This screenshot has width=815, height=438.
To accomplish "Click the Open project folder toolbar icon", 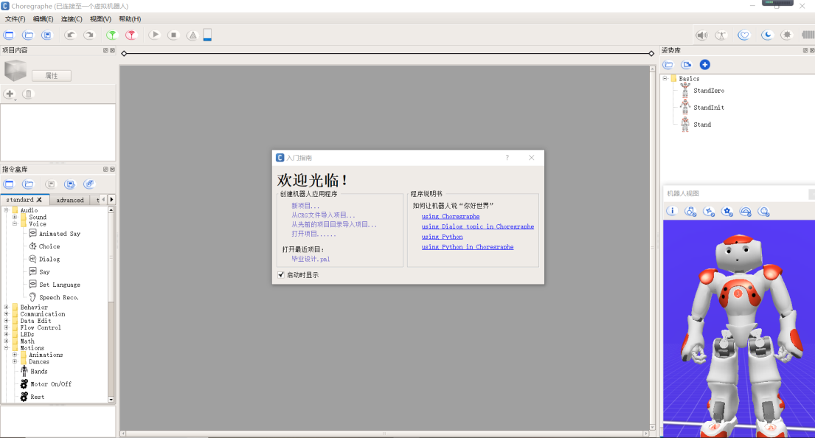I will [x=27, y=35].
